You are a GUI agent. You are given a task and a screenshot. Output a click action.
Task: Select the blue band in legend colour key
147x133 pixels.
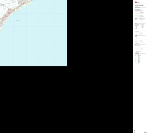coord(137,9)
